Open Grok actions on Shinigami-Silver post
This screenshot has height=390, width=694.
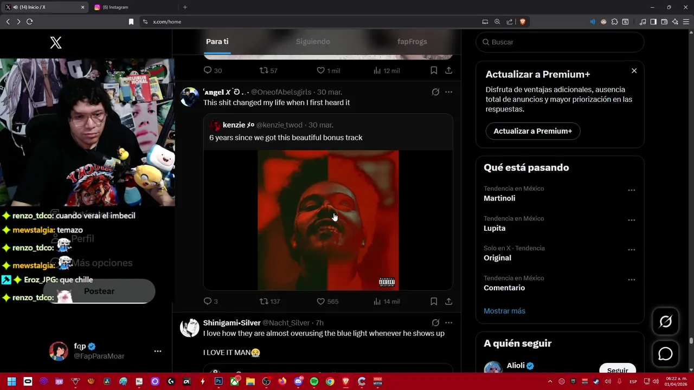(x=435, y=323)
